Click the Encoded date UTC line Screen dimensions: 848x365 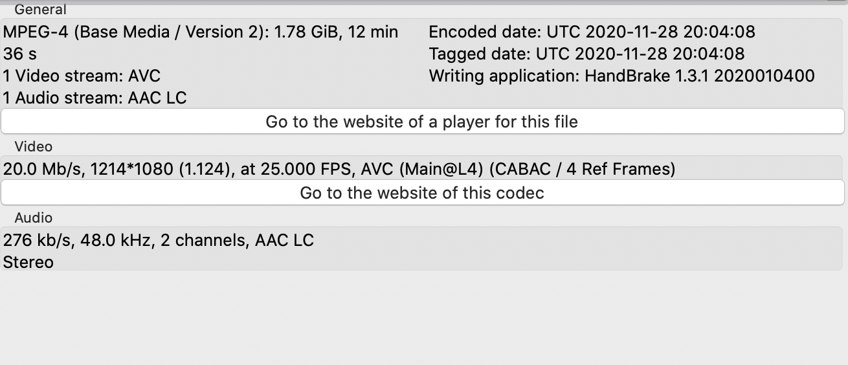pos(592,32)
